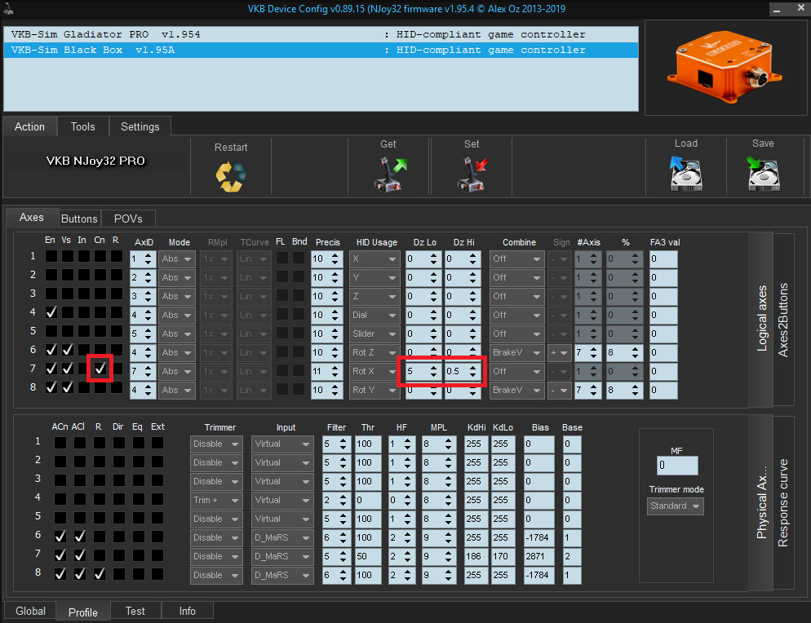Minimize the VKB Device Config window

pos(777,9)
